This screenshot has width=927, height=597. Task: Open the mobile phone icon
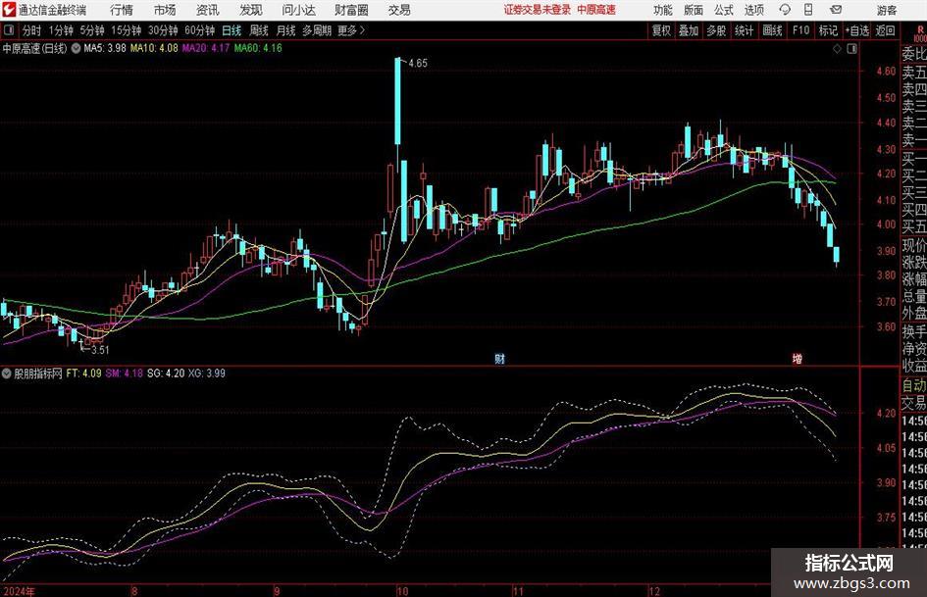tap(808, 10)
